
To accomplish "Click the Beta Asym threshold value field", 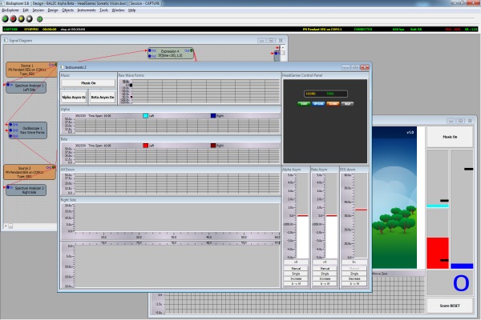I will click(x=325, y=262).
